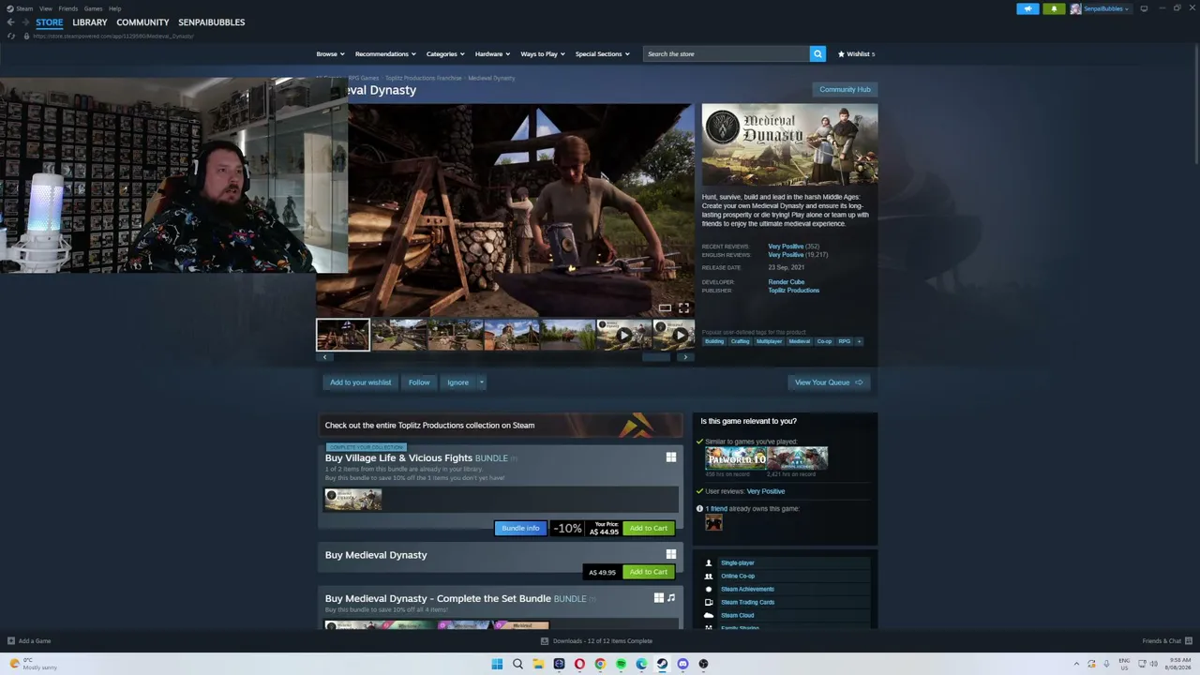Viewport: 1200px width, 675px height.
Task: Expand the Special Sections menu
Action: (602, 54)
